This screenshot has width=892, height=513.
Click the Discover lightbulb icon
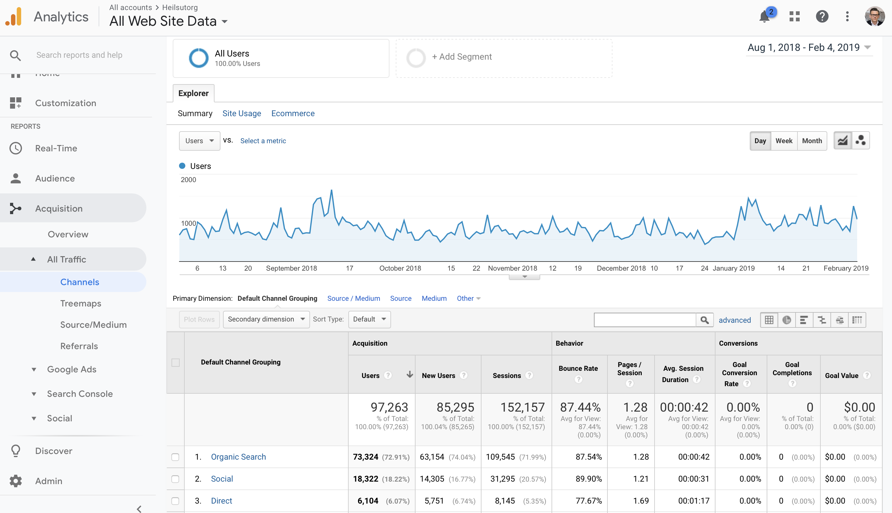(15, 451)
